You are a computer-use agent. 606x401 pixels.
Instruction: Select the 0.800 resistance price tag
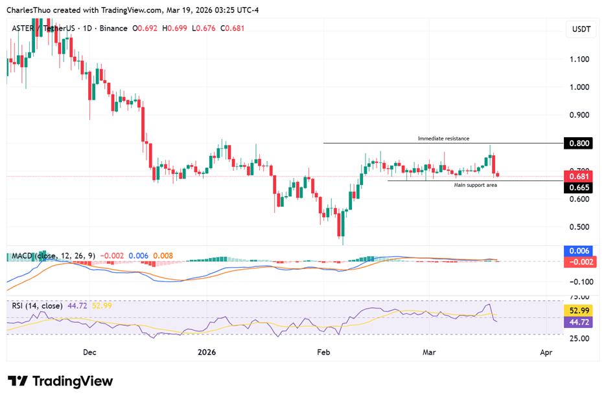tap(579, 144)
